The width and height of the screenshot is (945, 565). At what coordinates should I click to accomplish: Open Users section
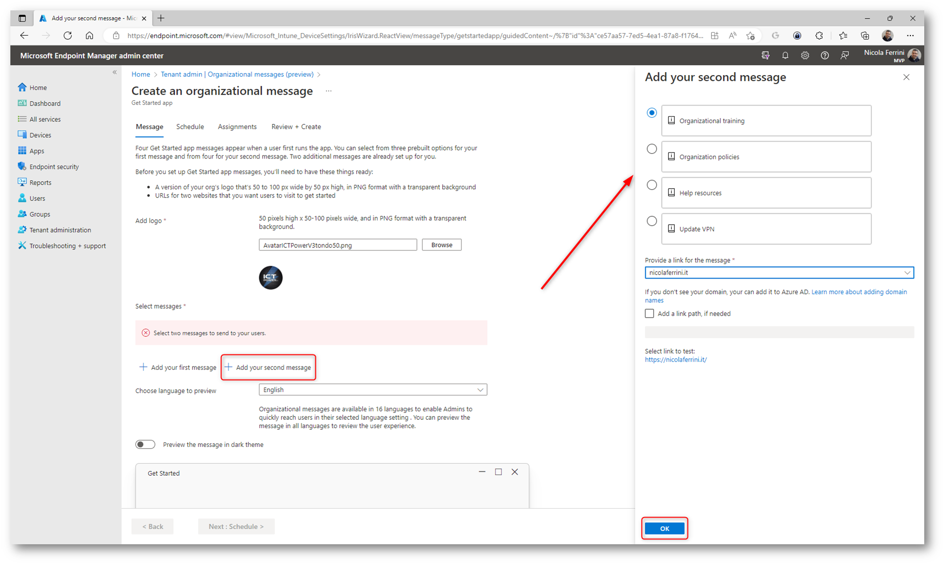(x=32, y=198)
